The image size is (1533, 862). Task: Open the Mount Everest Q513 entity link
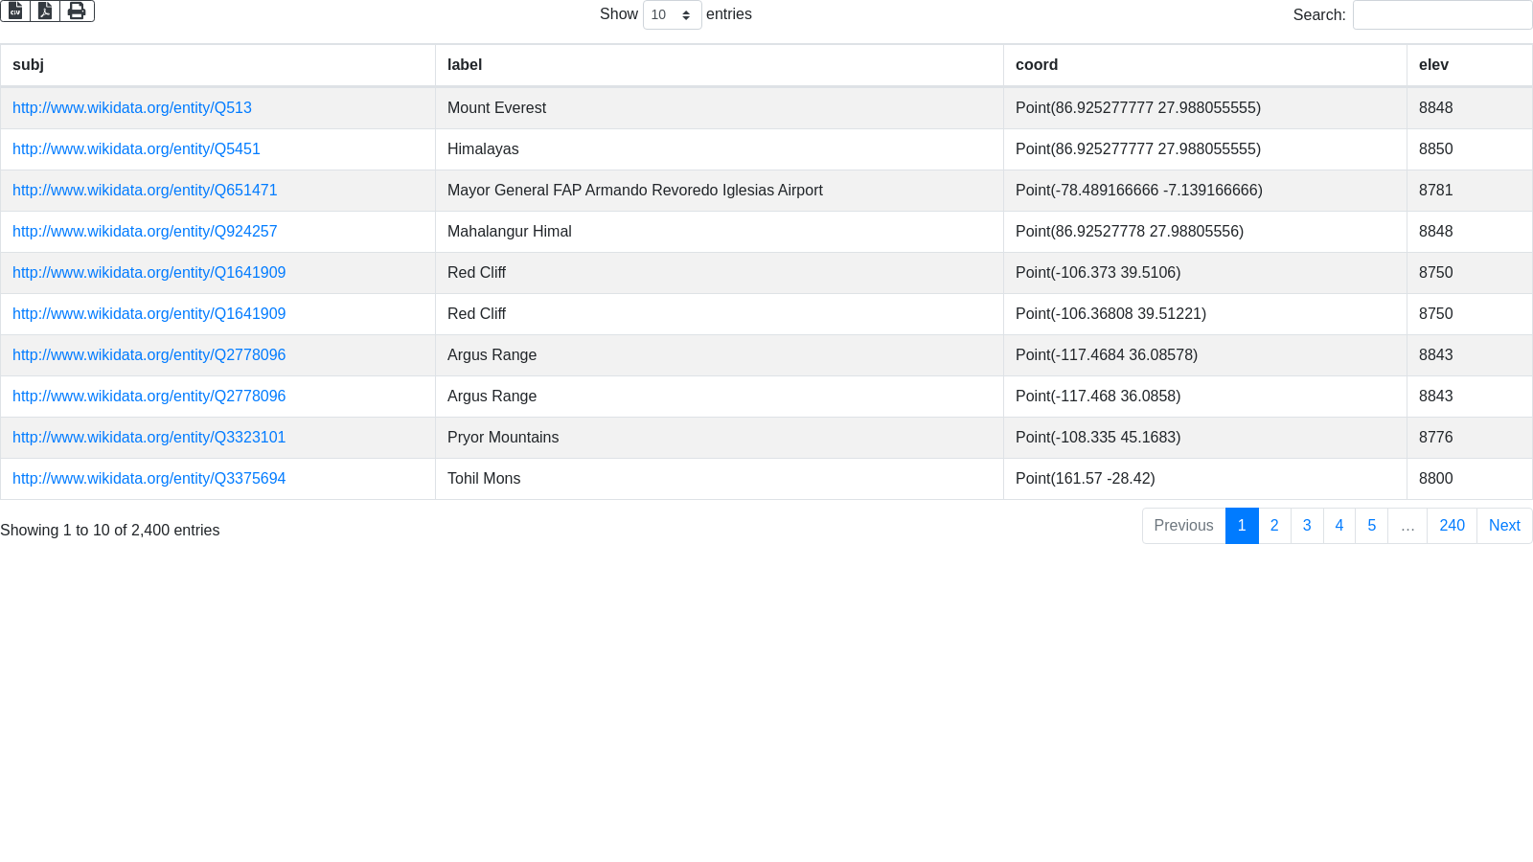[x=132, y=108]
